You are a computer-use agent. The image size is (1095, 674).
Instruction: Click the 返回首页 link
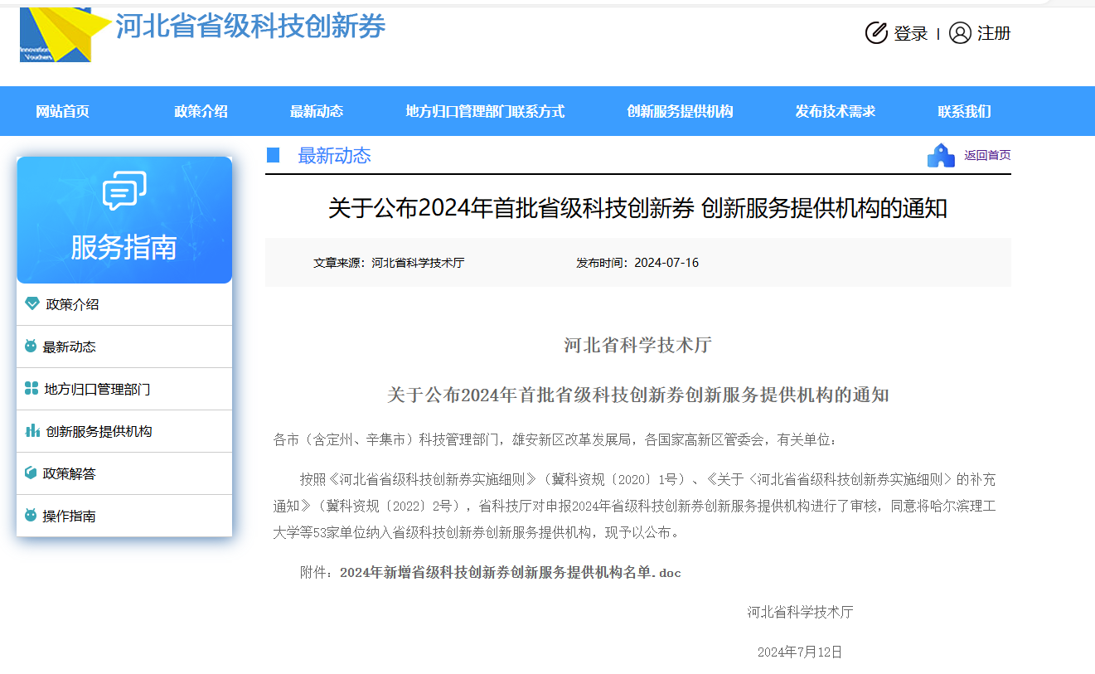986,156
